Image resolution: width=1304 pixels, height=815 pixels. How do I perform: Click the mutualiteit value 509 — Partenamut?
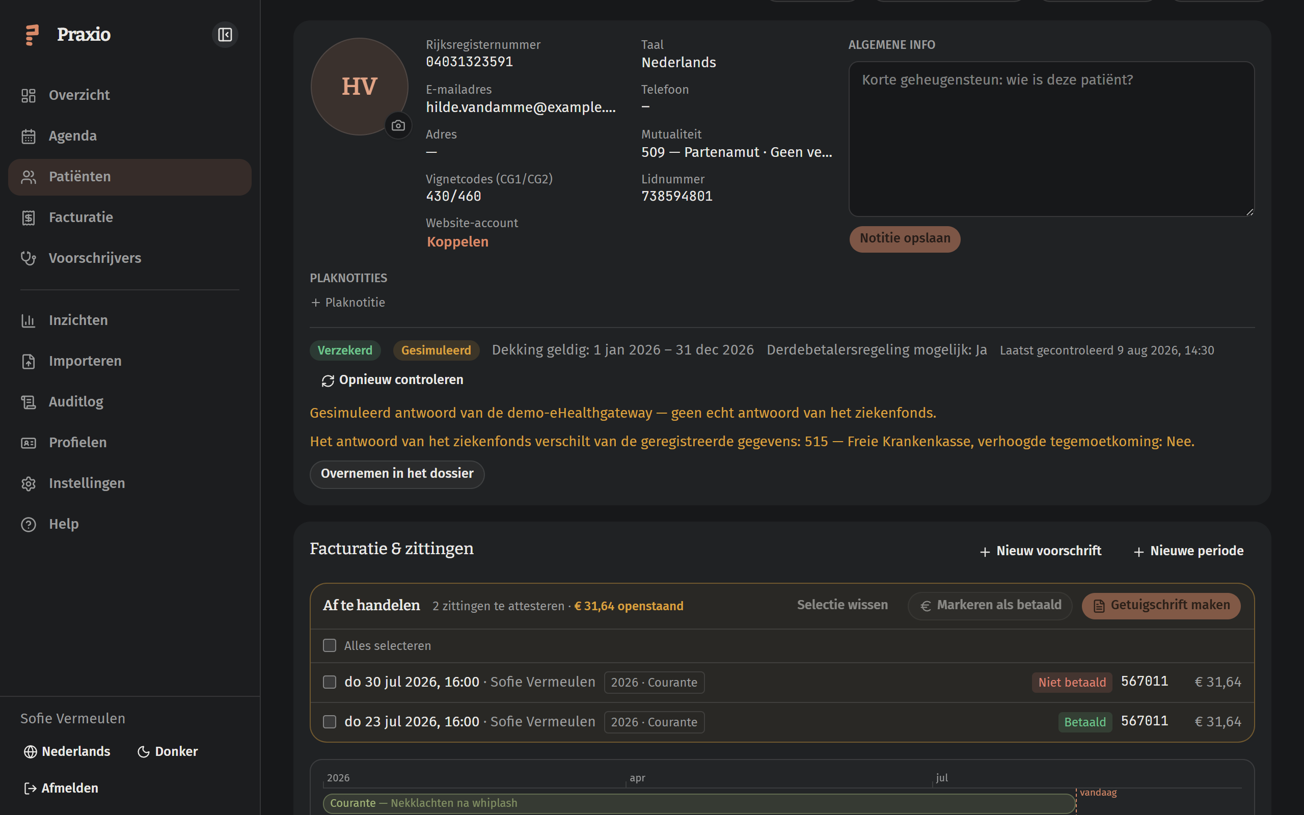point(737,152)
